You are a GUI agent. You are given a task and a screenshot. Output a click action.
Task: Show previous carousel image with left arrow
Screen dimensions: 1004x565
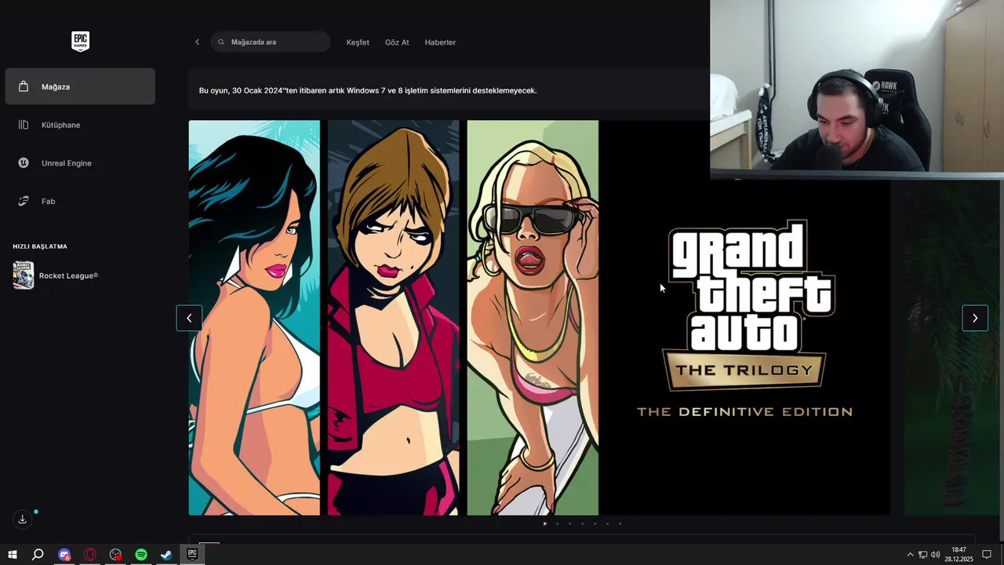click(189, 318)
